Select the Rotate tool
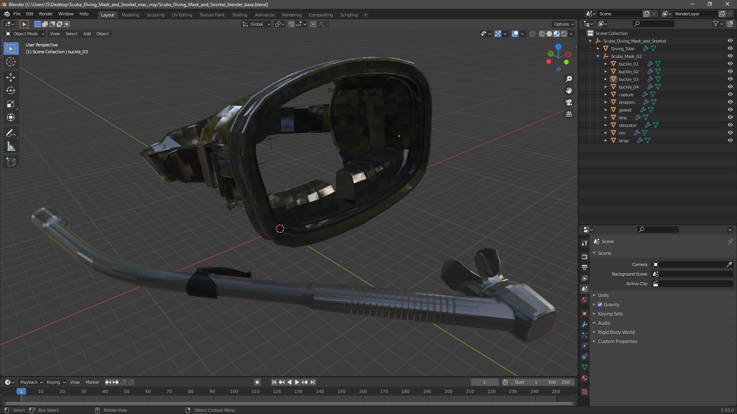Viewport: 737px width, 414px height. pyautogui.click(x=11, y=90)
